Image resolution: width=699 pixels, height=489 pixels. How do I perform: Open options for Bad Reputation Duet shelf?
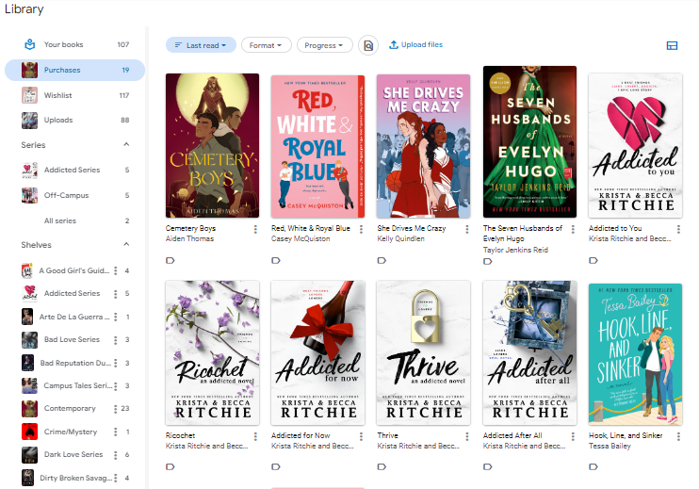pos(116,363)
